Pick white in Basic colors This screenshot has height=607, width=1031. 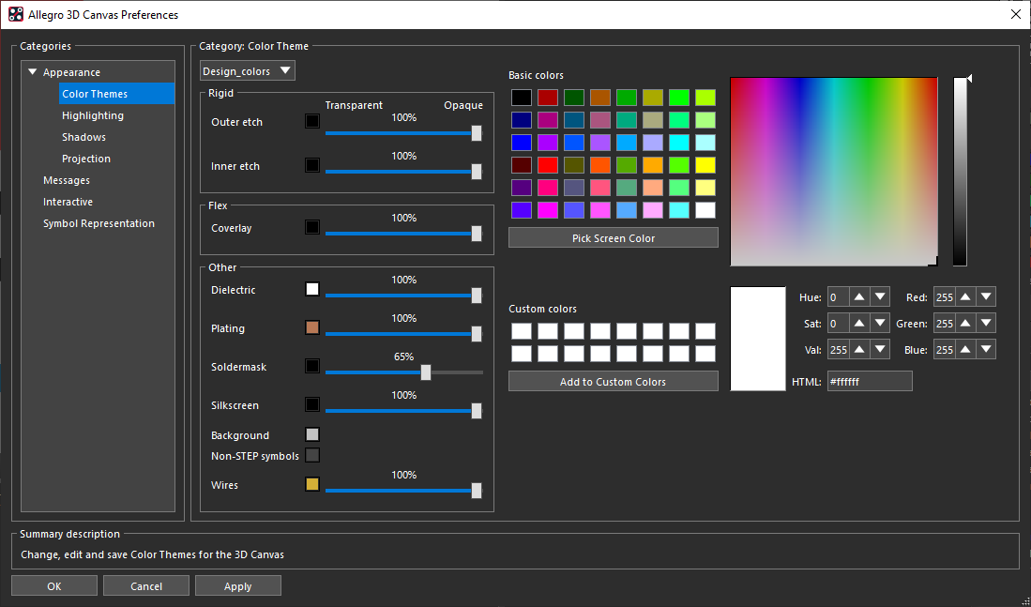click(x=705, y=210)
